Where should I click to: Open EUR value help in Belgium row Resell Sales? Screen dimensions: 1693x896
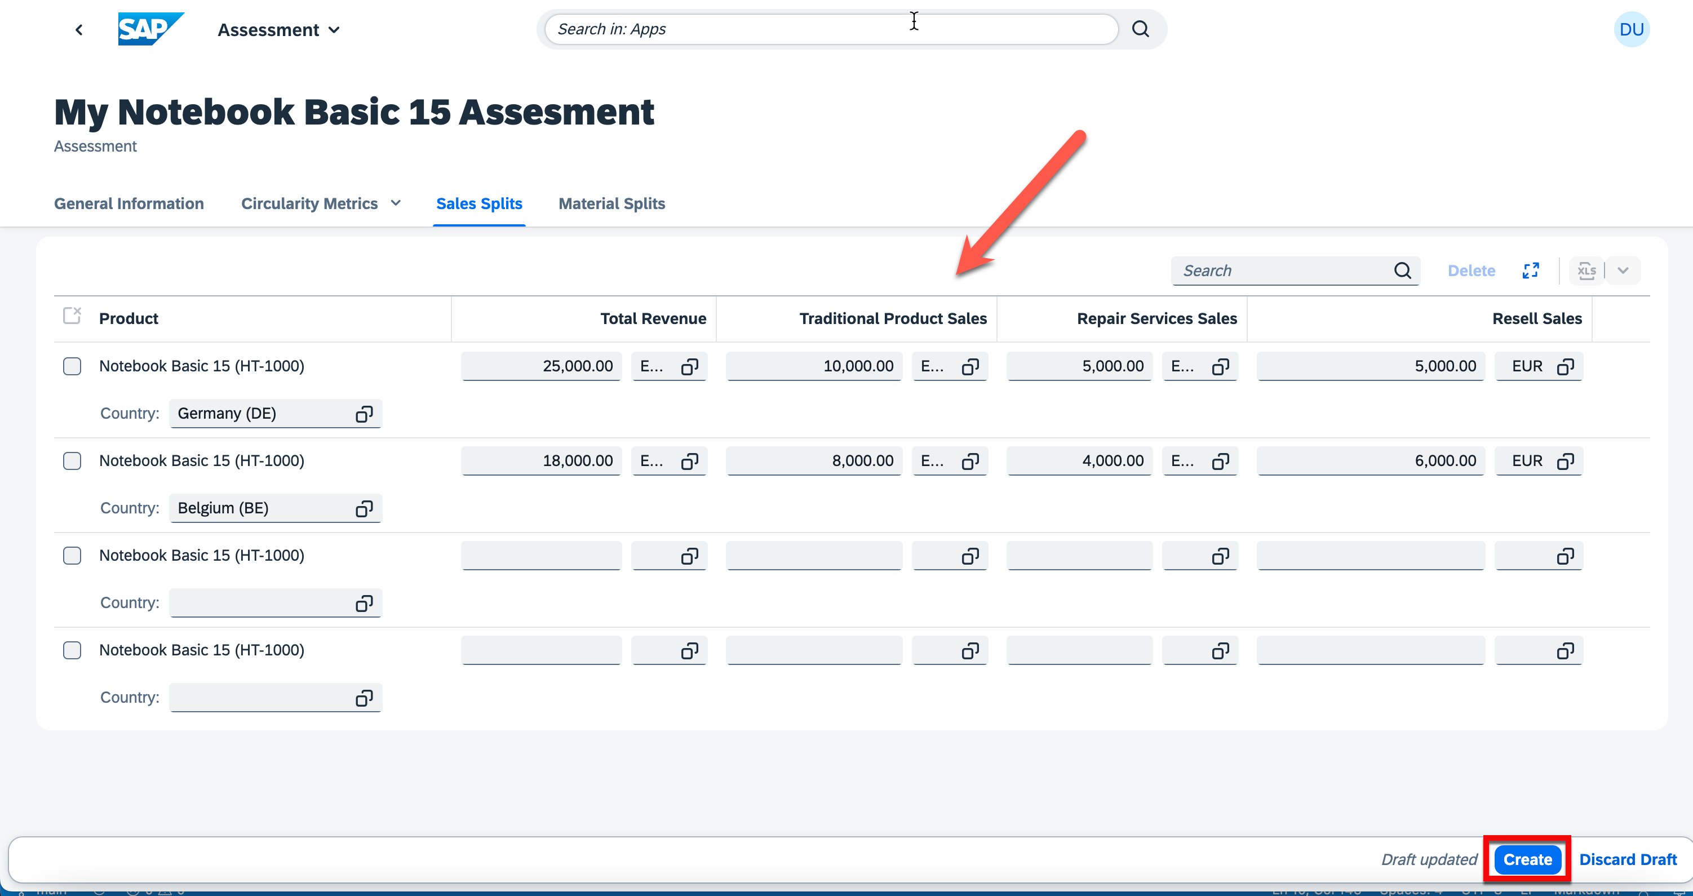pyautogui.click(x=1565, y=462)
